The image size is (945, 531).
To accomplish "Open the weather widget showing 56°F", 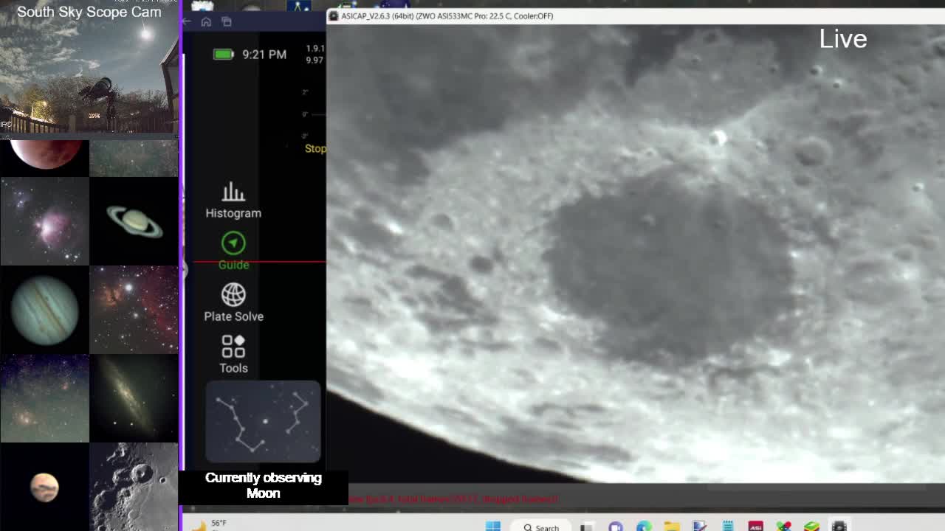I will (210, 525).
